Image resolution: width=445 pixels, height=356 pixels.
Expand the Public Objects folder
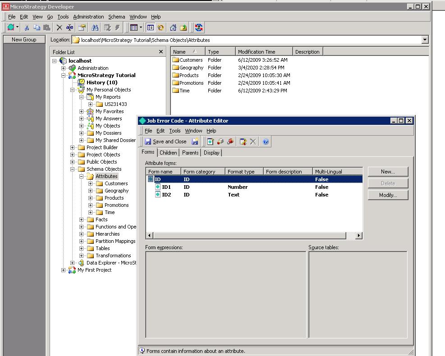(73, 162)
